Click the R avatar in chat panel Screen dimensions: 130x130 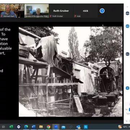(127, 88)
